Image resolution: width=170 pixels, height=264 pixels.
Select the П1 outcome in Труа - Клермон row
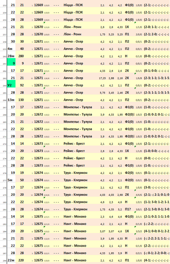coord(127,187)
